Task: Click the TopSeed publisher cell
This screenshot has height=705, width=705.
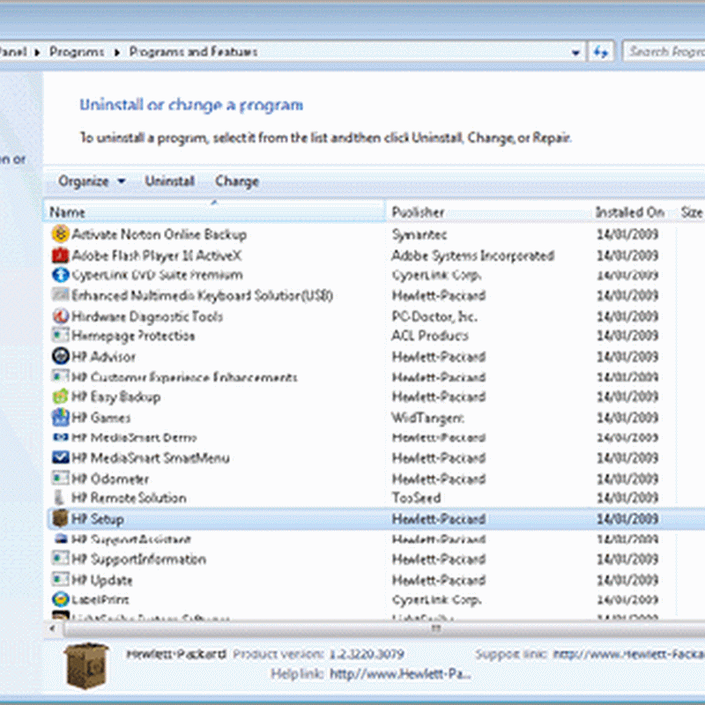Action: click(416, 498)
